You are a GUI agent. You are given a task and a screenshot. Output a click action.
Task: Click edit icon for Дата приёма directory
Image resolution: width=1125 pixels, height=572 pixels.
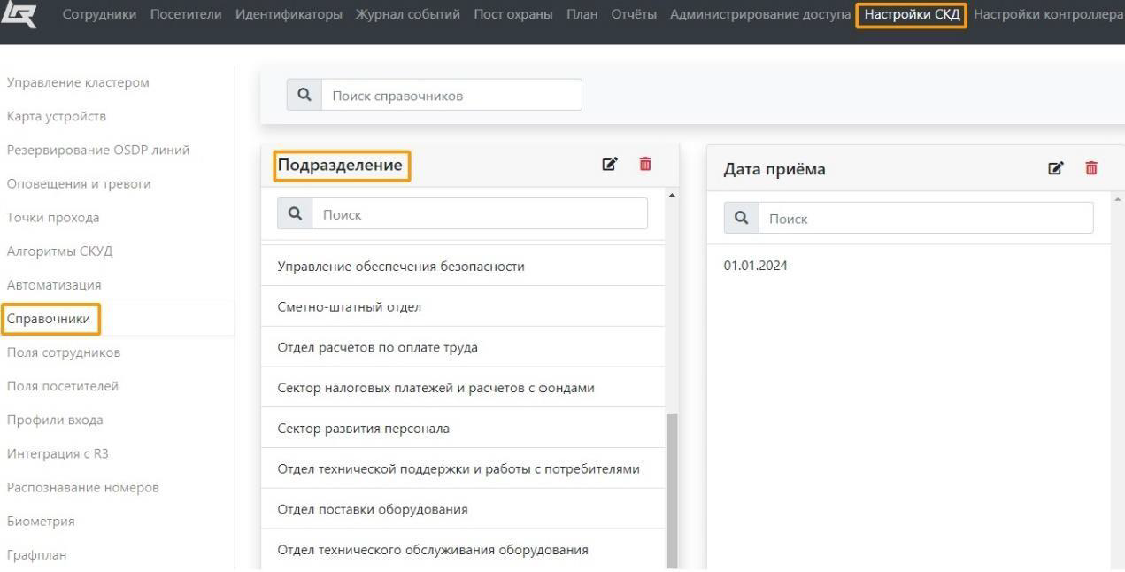[1055, 168]
